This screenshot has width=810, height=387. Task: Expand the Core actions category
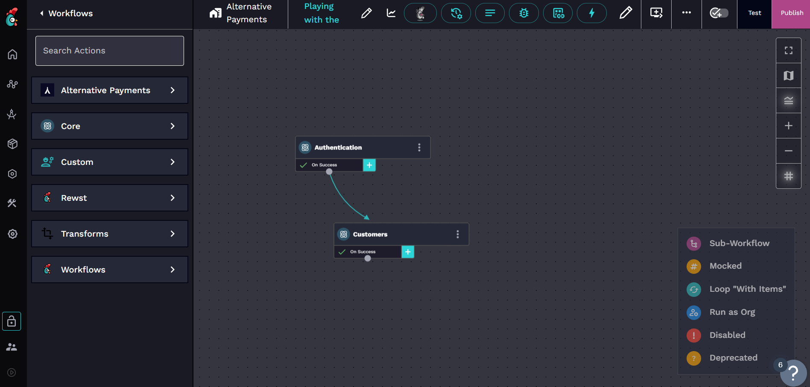110,126
